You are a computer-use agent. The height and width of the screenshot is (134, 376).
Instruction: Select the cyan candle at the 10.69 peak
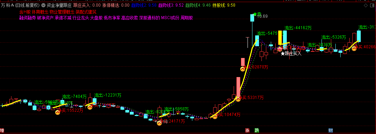252,18
